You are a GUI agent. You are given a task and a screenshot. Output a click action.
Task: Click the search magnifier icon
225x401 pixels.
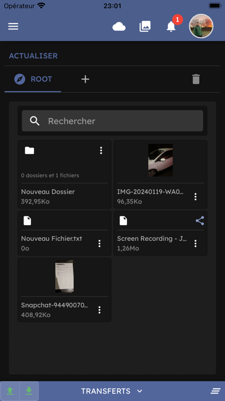(x=34, y=121)
